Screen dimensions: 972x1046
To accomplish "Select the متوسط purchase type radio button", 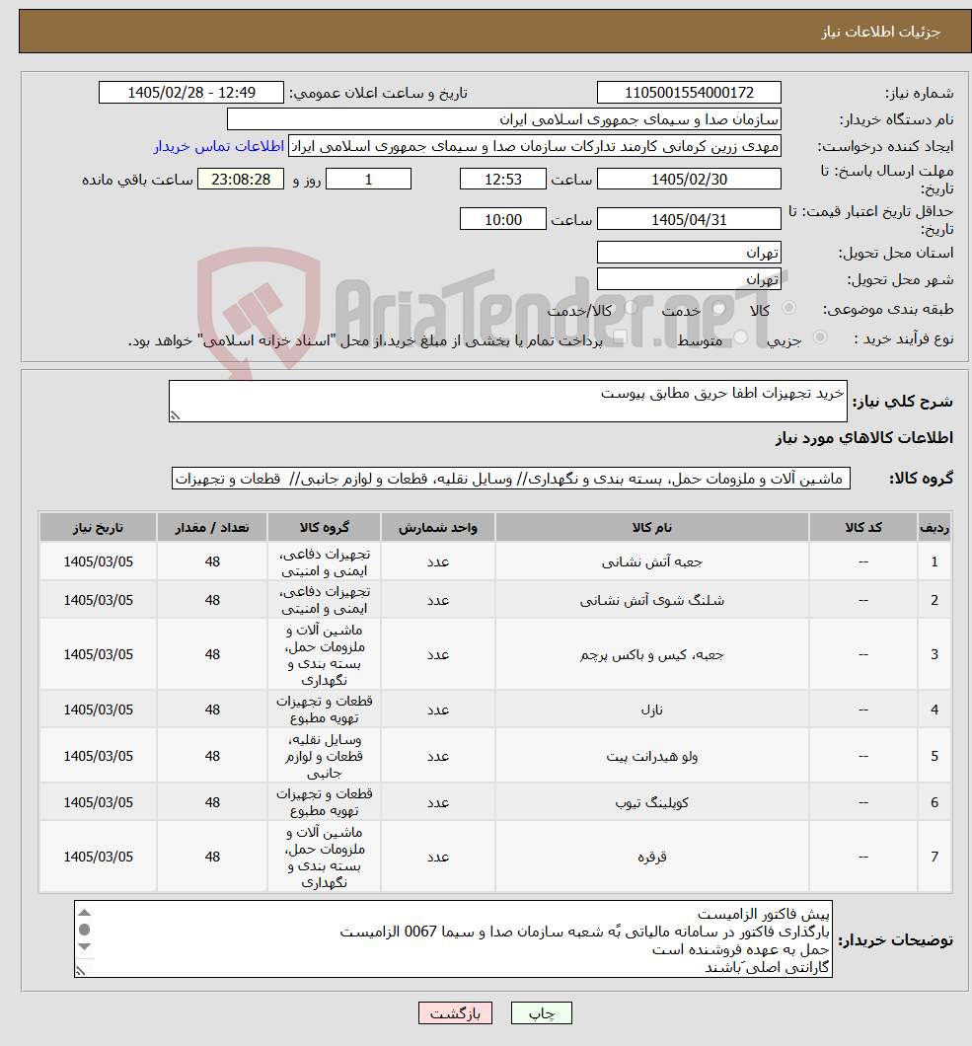I will click(x=740, y=337).
